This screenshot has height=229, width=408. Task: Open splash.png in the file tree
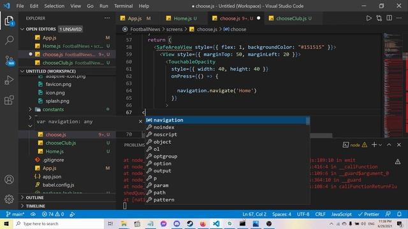pyautogui.click(x=57, y=101)
